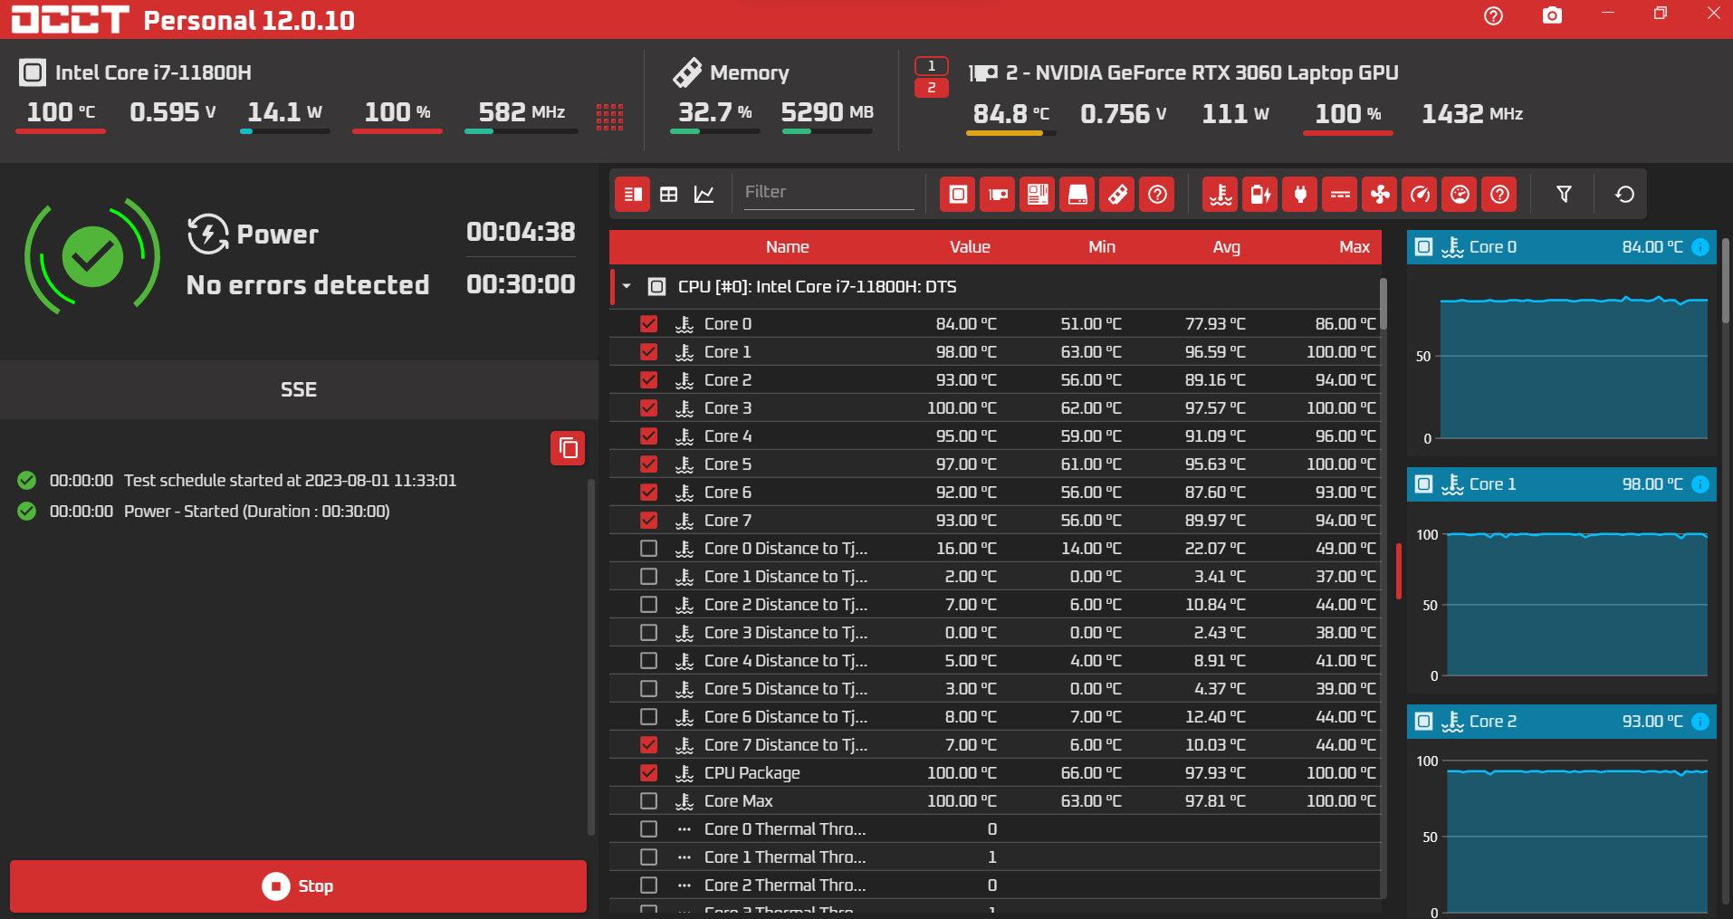Viewport: 1733px width, 919px height.
Task: Select GPU number 2 in the GPU switcher
Action: (x=932, y=88)
